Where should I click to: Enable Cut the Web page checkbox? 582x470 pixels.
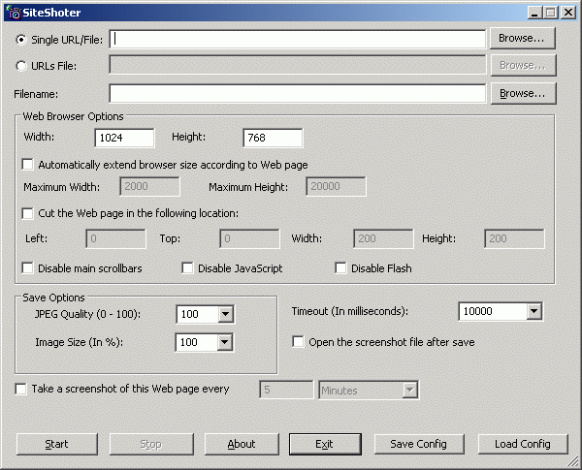click(x=27, y=213)
